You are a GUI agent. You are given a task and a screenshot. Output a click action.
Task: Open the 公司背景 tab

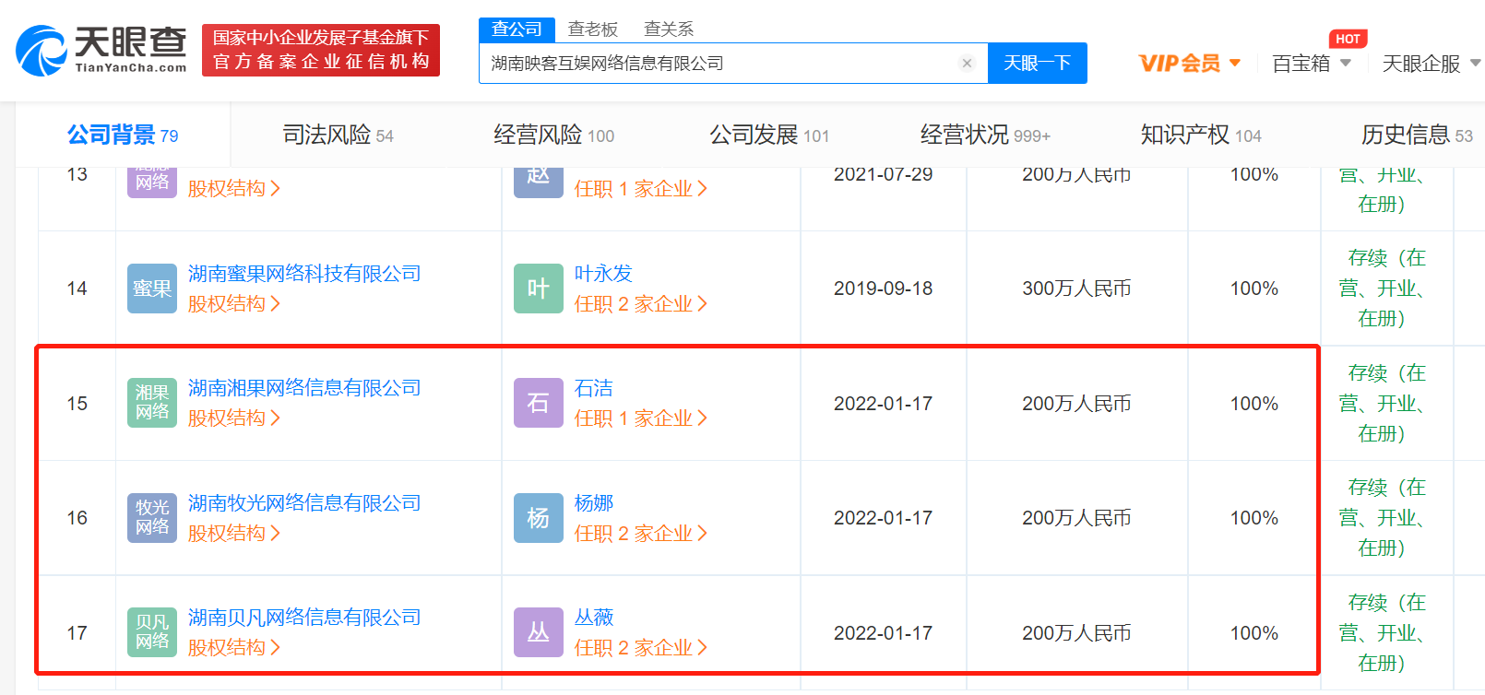coord(123,135)
